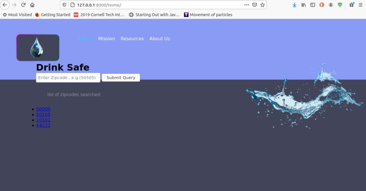This screenshot has width=366, height=191.
Task: Click the page info icon beside the URL
Action: pos(73,5)
